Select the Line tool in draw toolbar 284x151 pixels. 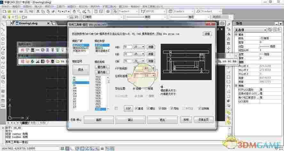pos(3,25)
